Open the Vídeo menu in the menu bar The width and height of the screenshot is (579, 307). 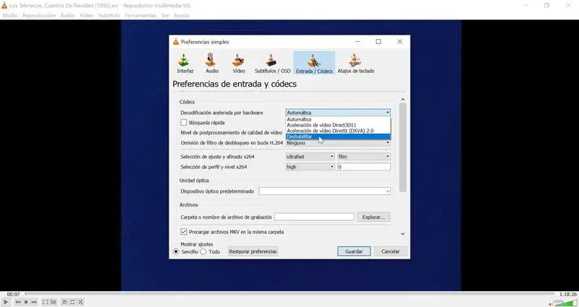tap(87, 15)
